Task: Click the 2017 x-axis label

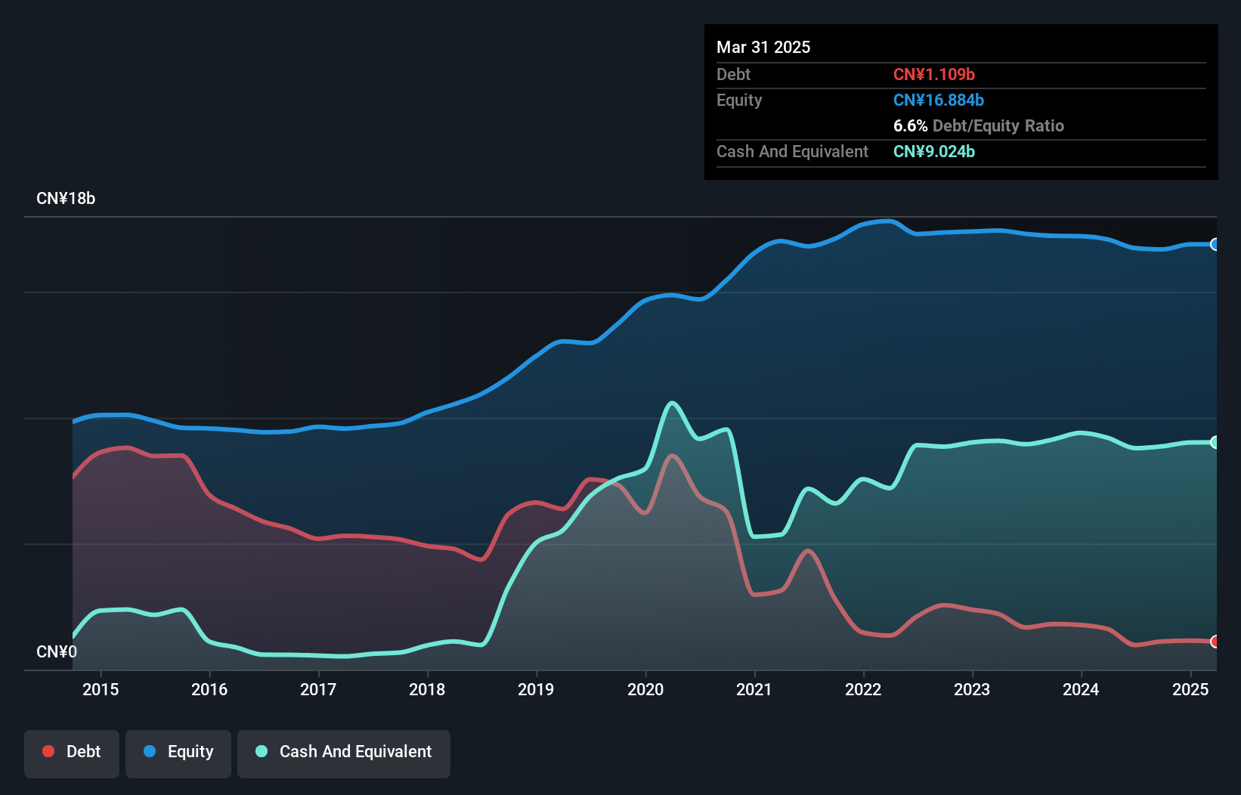Action: [318, 689]
